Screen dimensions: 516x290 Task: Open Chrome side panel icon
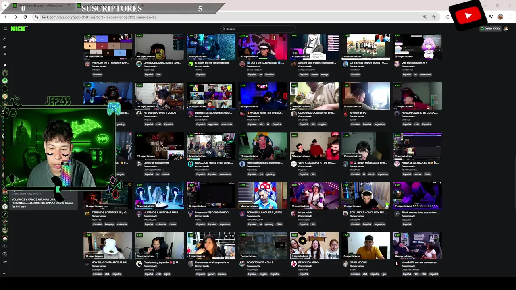[447, 17]
